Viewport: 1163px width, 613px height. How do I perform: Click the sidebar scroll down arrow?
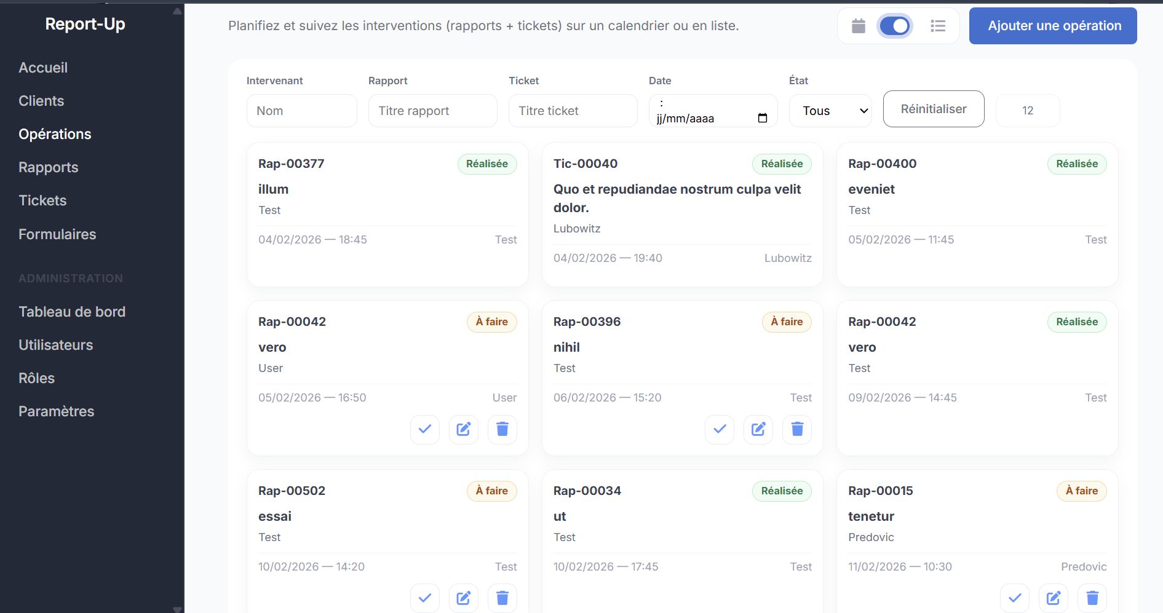pos(178,609)
